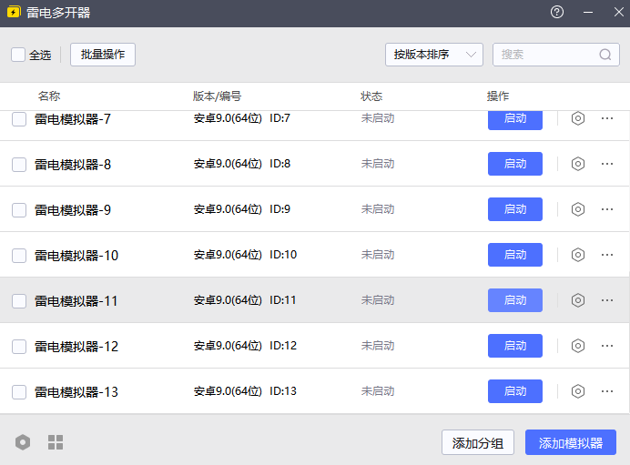Viewport: 630px width, 465px height.
Task: Start 雷电模拟器-10 with its 启动 button
Action: pos(515,255)
